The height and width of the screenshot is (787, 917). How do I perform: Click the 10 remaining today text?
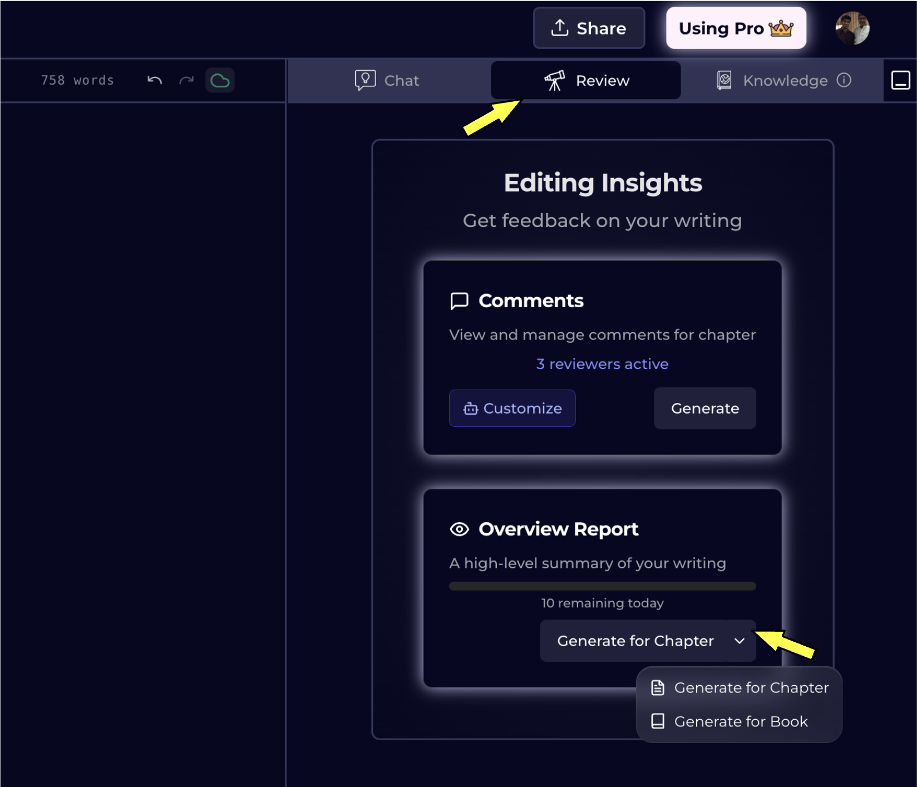click(602, 603)
